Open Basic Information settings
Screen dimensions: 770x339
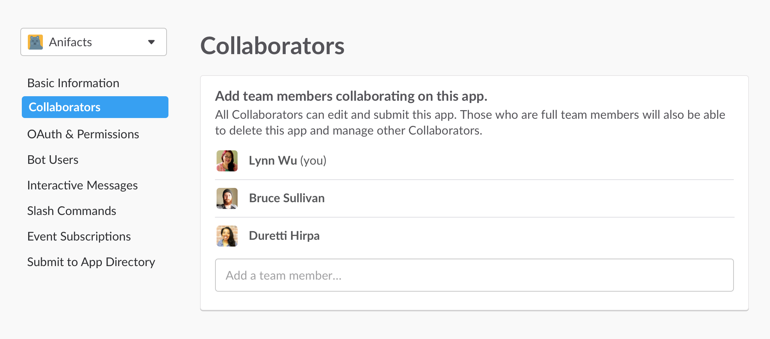click(x=73, y=83)
